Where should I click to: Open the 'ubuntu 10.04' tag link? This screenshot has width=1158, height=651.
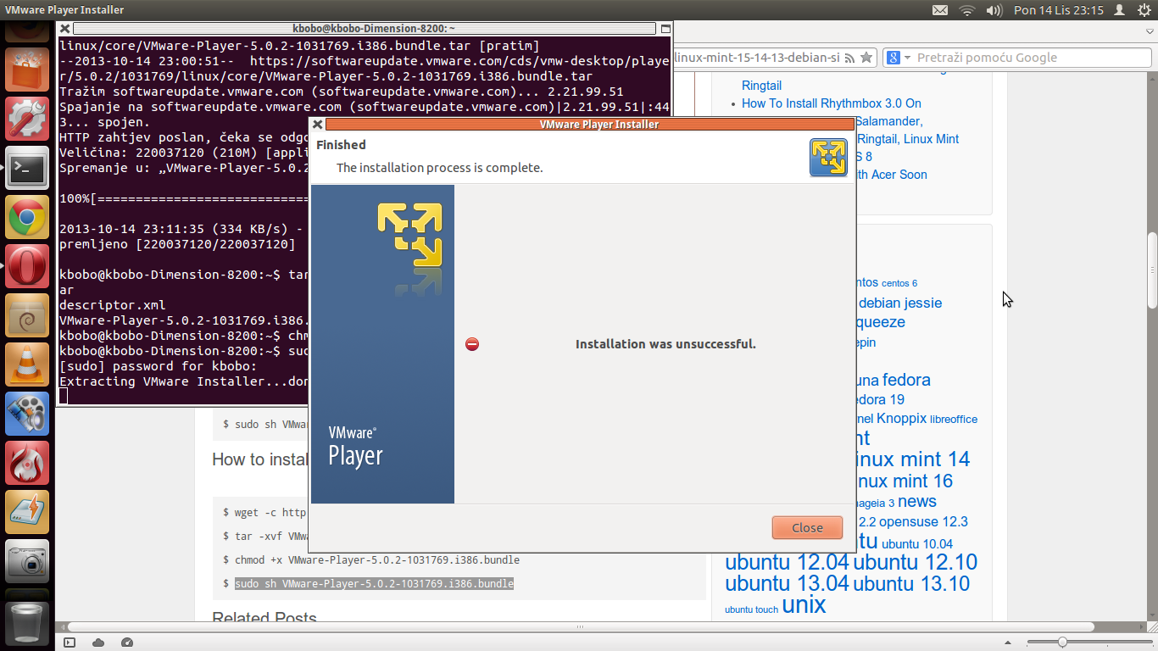[917, 544]
